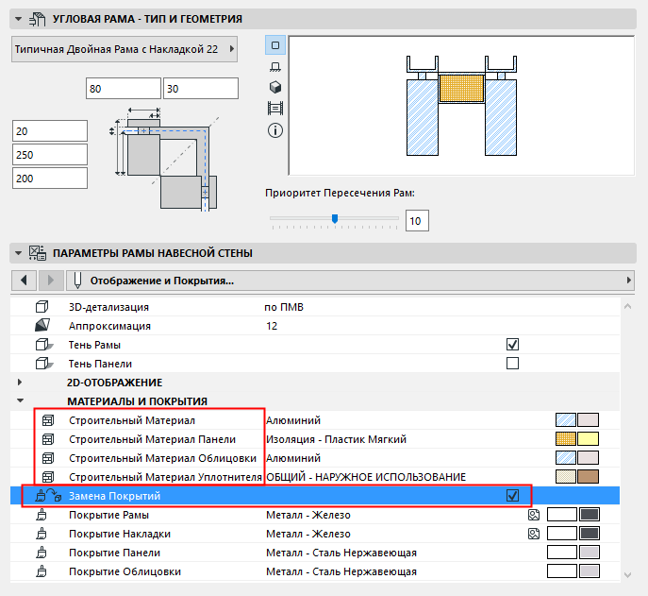Enable the Тень Панели checkbox
Image resolution: width=648 pixels, height=596 pixels.
512,364
